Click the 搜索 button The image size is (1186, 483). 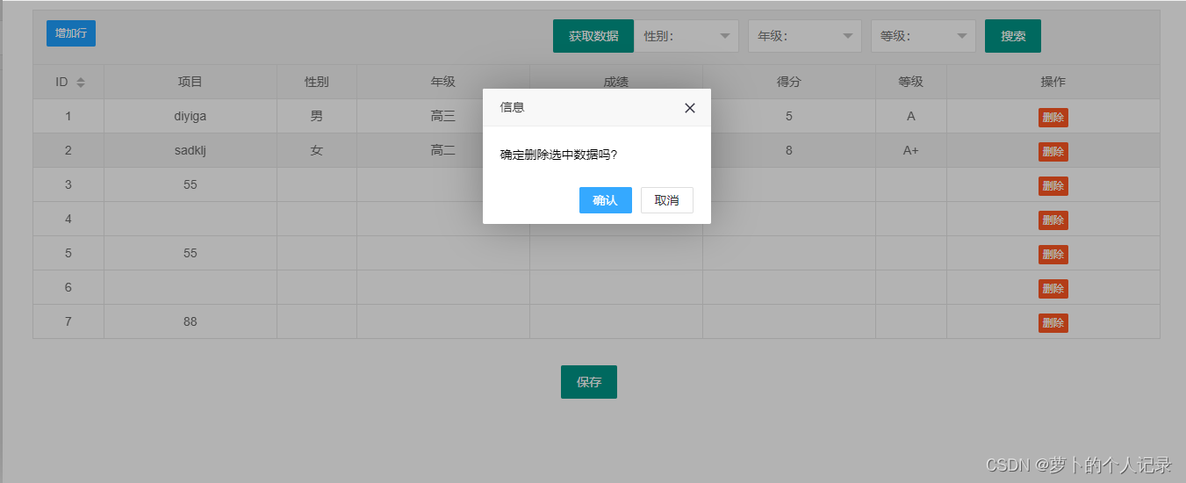pyautogui.click(x=1013, y=36)
